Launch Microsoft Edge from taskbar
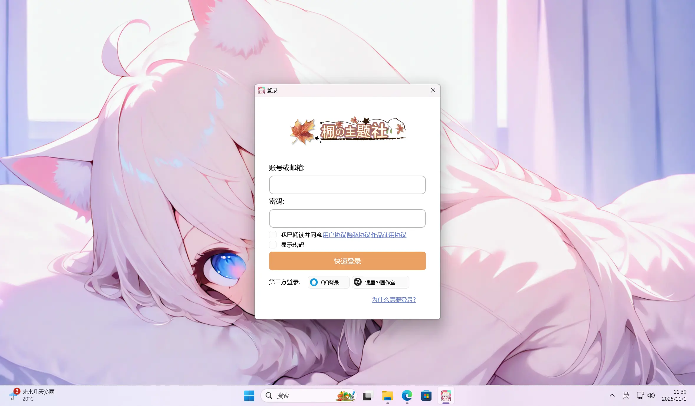Viewport: 695px width, 406px height. [x=407, y=396]
